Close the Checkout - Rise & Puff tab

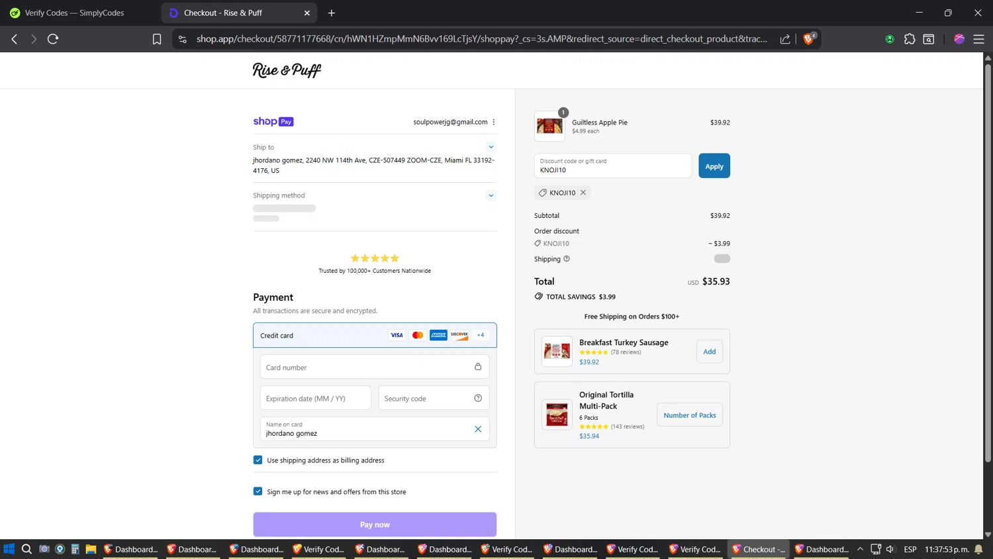tap(307, 13)
